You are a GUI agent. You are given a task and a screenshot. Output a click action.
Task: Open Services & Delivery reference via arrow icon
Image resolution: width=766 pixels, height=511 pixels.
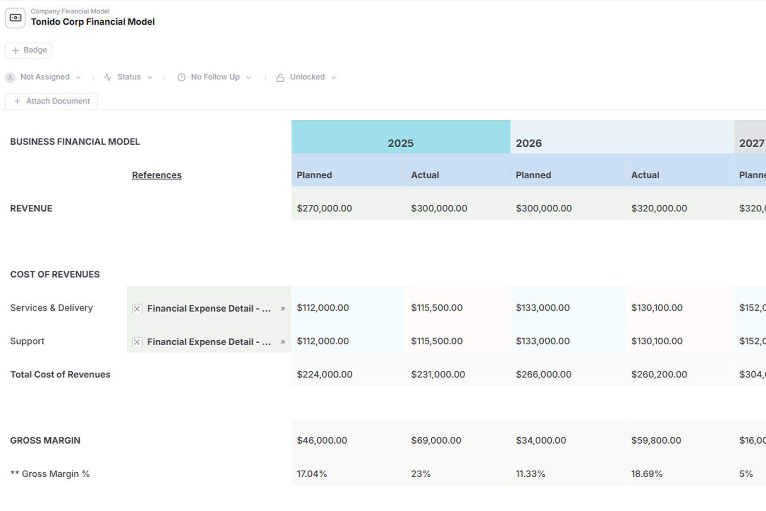[x=283, y=309]
